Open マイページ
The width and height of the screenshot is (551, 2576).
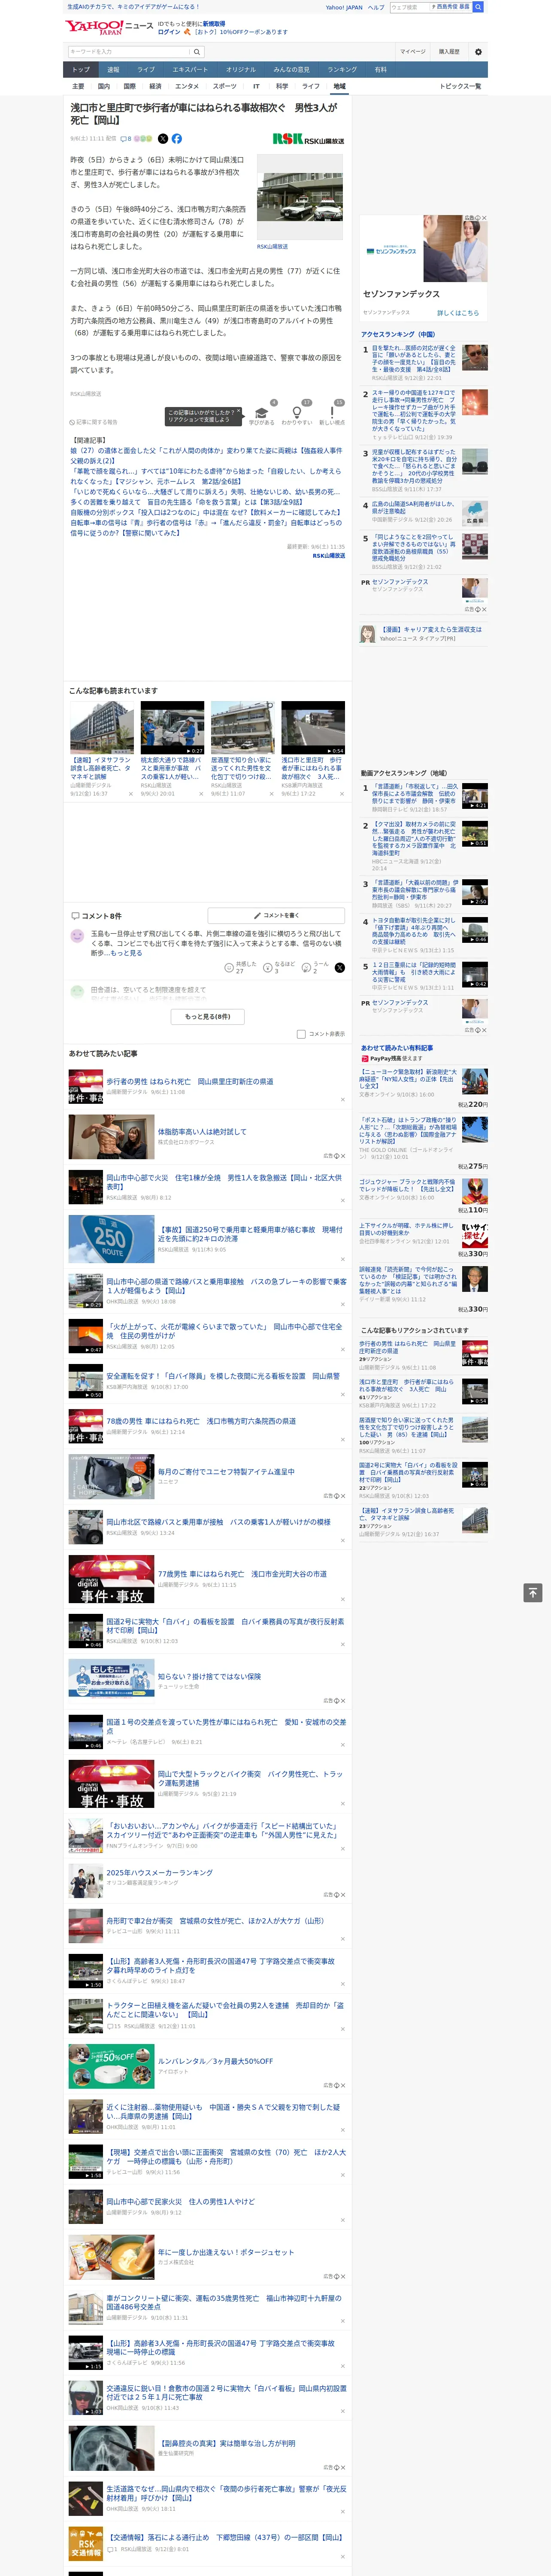coord(412,52)
